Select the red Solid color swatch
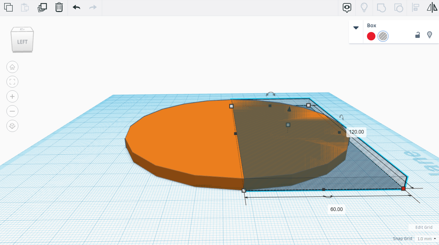 371,36
